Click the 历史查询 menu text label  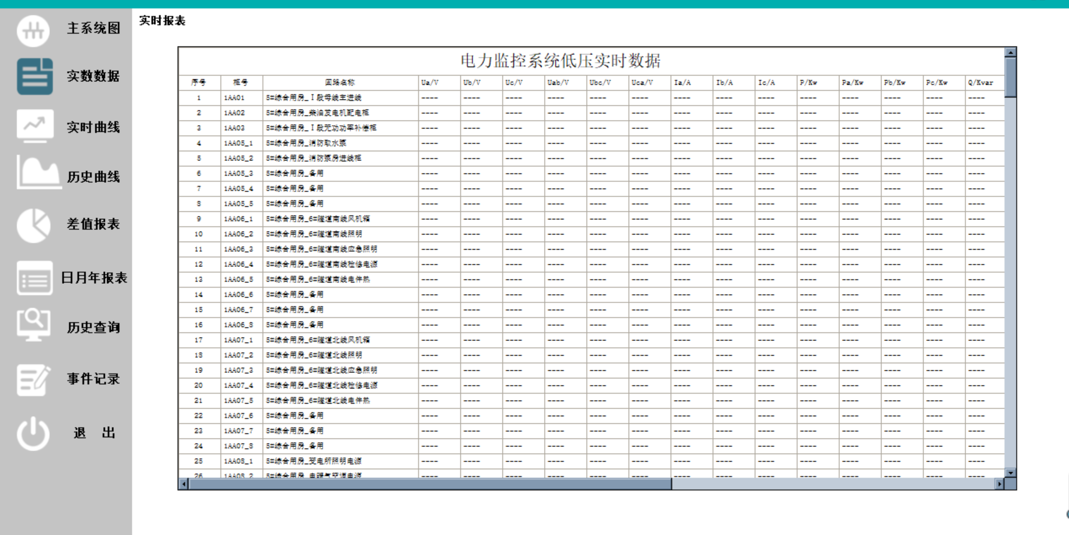pyautogui.click(x=94, y=328)
